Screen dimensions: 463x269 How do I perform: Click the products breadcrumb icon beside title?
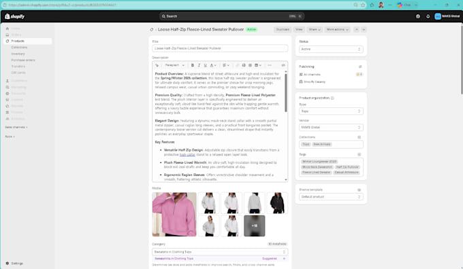click(x=151, y=29)
